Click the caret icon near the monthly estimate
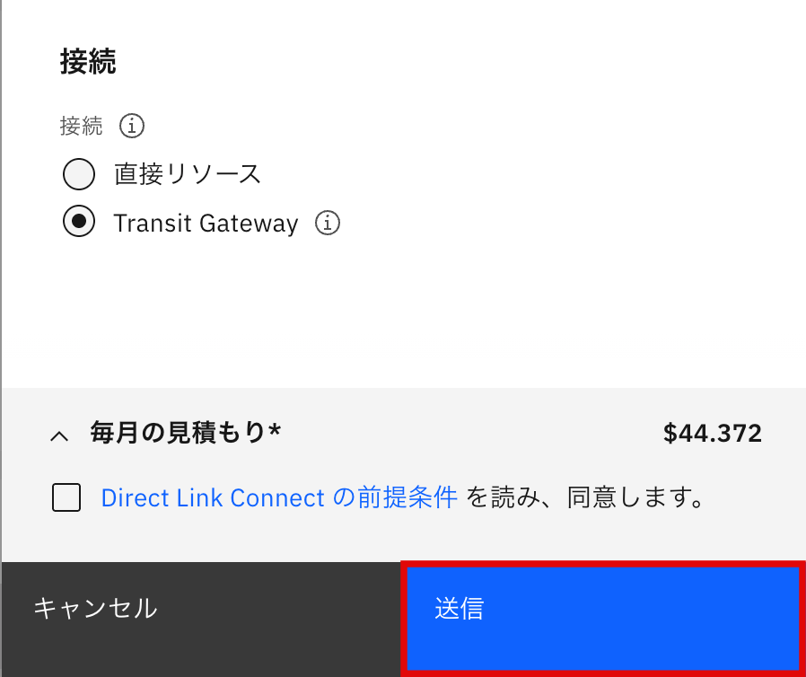Image resolution: width=806 pixels, height=677 pixels. pyautogui.click(x=59, y=434)
